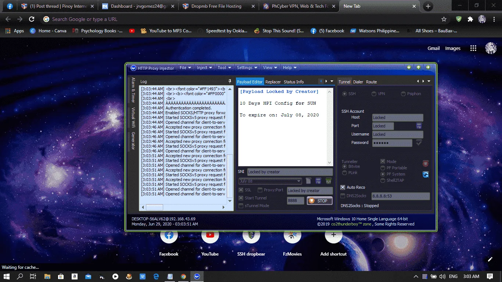Switch to the Dialer tab
The image size is (502, 282).
[x=358, y=82]
